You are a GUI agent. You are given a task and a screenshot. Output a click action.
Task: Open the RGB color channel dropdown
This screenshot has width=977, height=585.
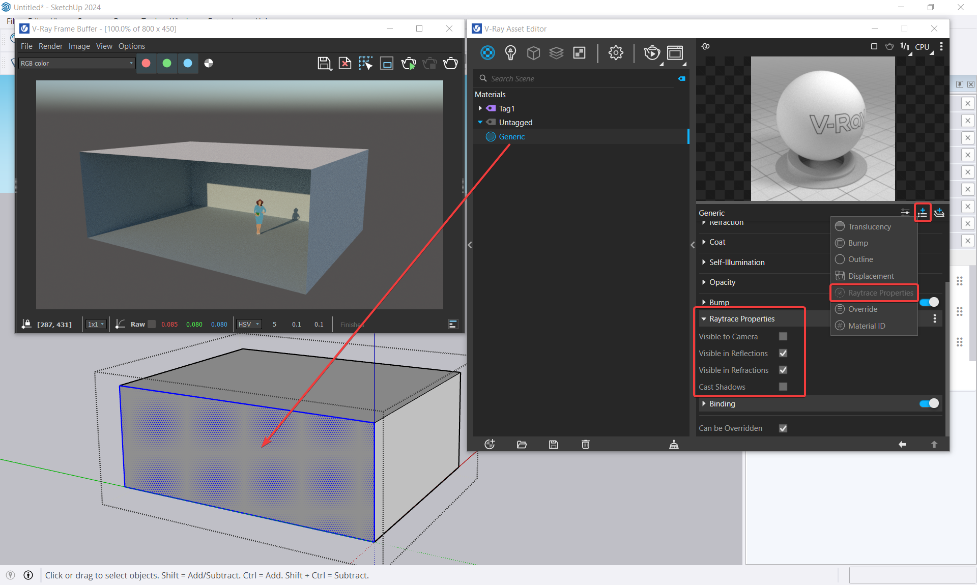76,63
